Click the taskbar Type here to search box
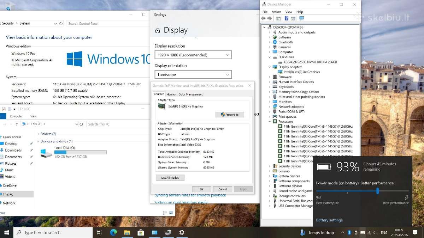This screenshot has height=238, width=424. click(x=53, y=232)
